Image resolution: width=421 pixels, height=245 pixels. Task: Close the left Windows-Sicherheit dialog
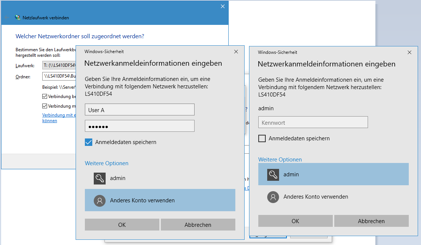236,52
